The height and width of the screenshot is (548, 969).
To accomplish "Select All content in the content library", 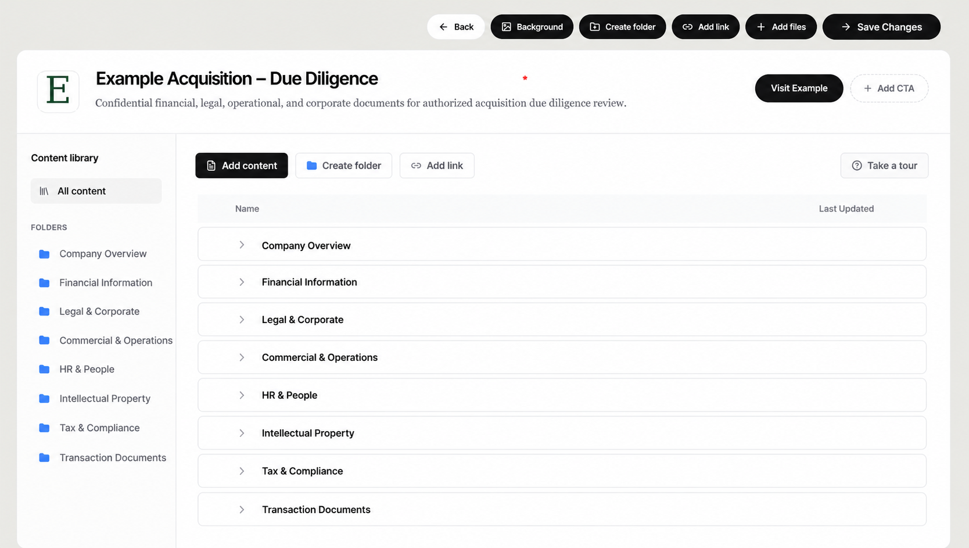I will [x=96, y=191].
